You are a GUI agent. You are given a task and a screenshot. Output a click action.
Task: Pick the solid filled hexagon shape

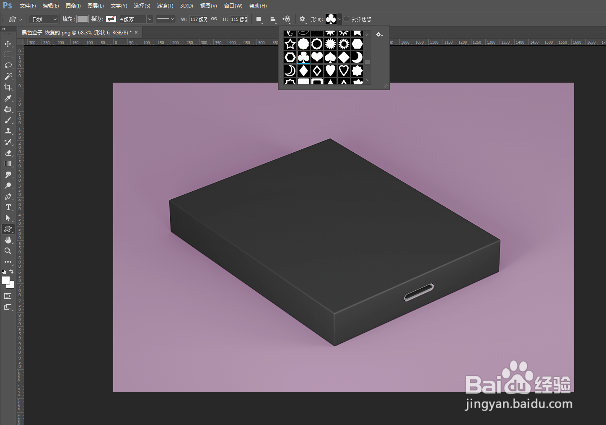tap(357, 44)
